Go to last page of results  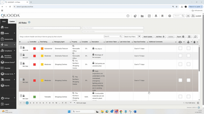66,103
